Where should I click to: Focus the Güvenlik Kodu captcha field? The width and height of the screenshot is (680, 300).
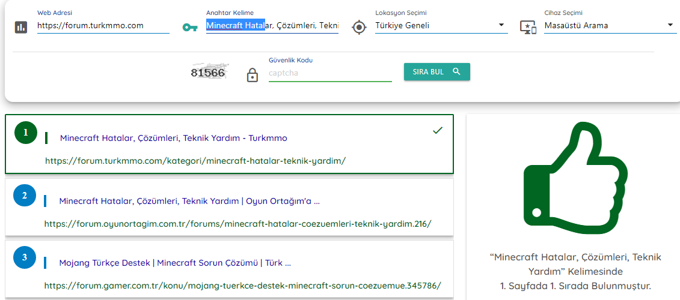pos(330,73)
